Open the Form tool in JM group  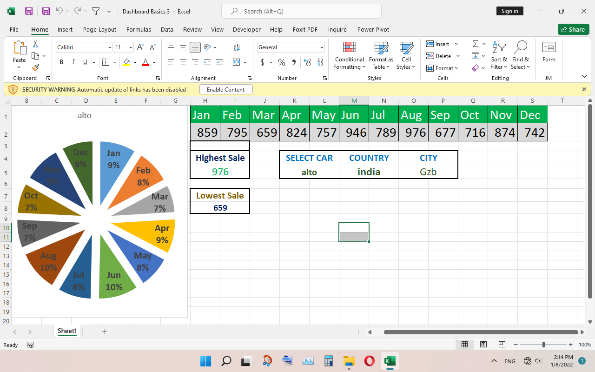tap(549, 52)
